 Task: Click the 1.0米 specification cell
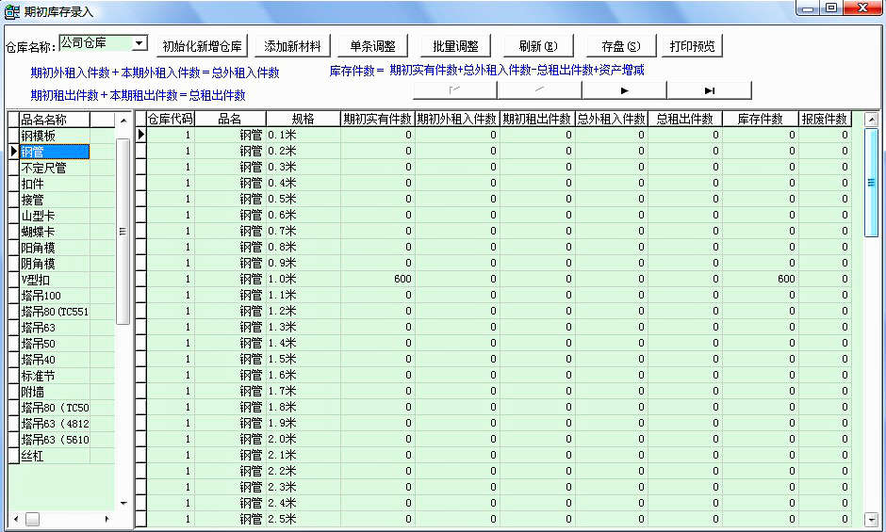click(303, 279)
